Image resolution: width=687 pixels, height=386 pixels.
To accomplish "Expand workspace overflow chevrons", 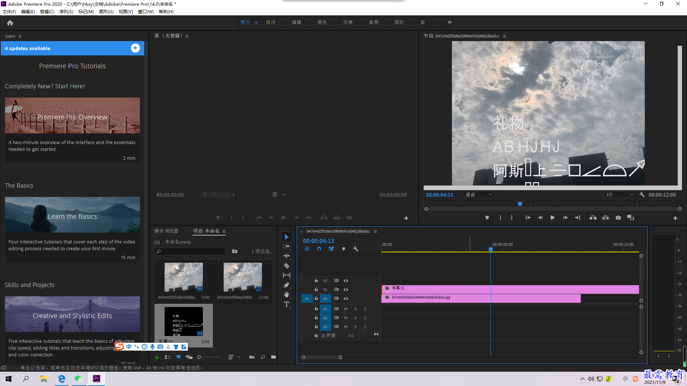I will click(x=450, y=22).
